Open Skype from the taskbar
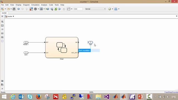This screenshot has width=178, height=100. coord(30,97)
